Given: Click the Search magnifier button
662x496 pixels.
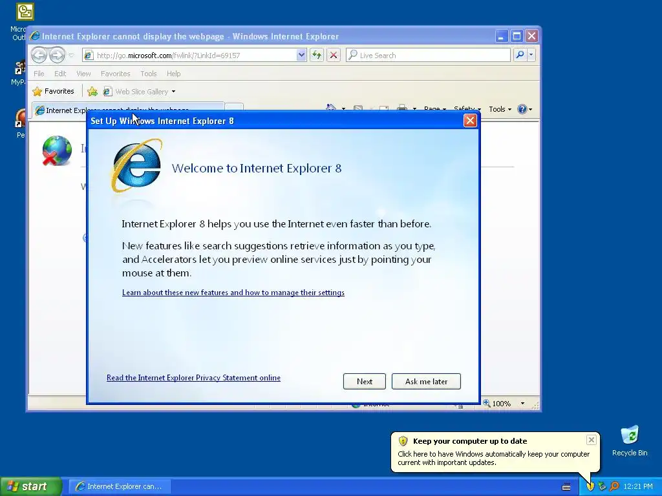Looking at the screenshot, I should 520,55.
